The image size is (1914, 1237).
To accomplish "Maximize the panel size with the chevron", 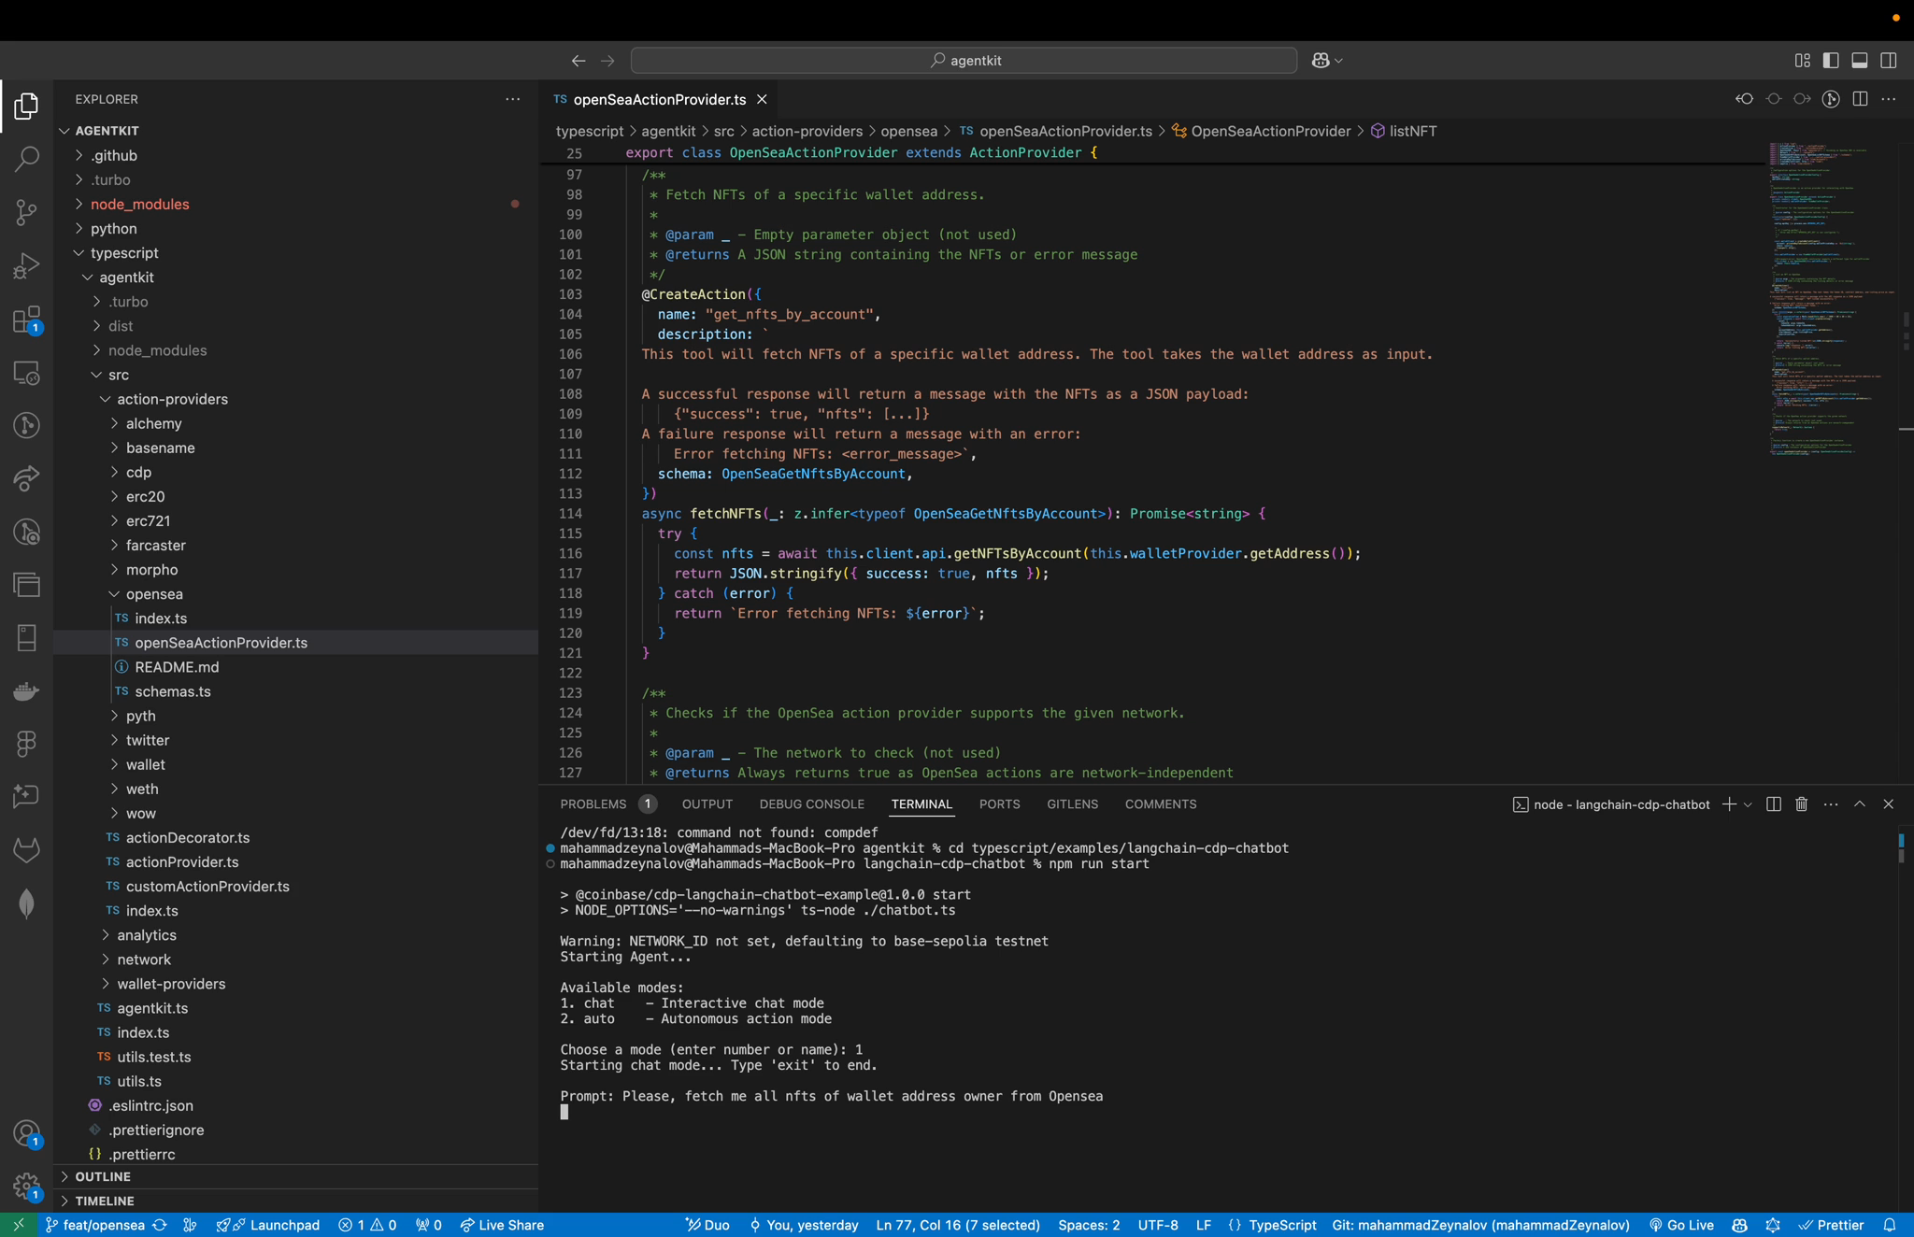I will [x=1860, y=804].
